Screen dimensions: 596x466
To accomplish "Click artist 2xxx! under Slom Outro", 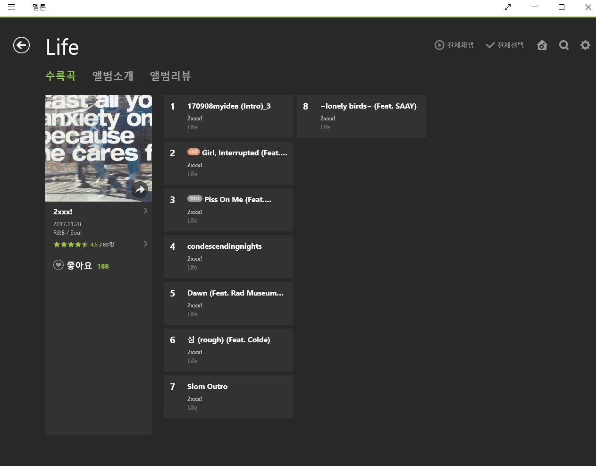I will click(194, 399).
